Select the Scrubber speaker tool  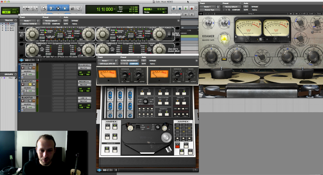72,9
